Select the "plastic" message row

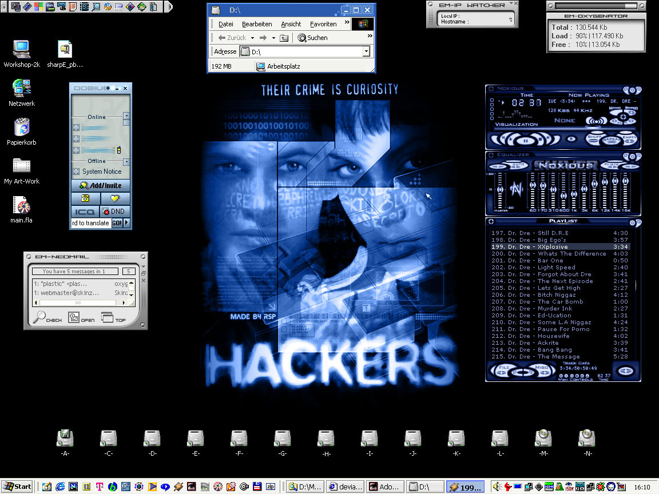click(x=80, y=284)
